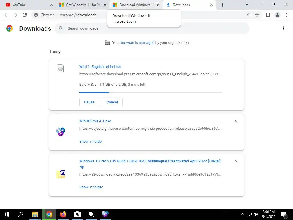
Task: Click the zip file icon for Windows 10 Pro
Action: point(61,174)
